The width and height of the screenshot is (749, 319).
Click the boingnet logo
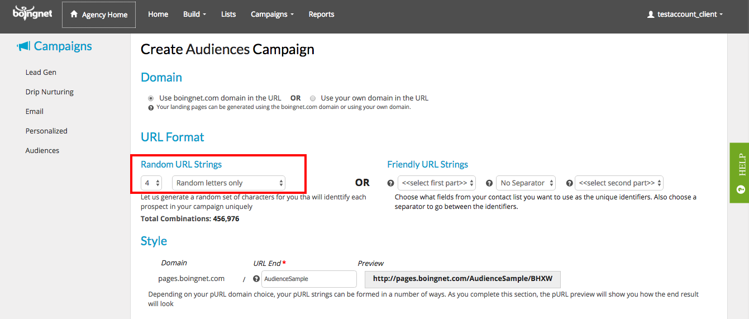(33, 12)
